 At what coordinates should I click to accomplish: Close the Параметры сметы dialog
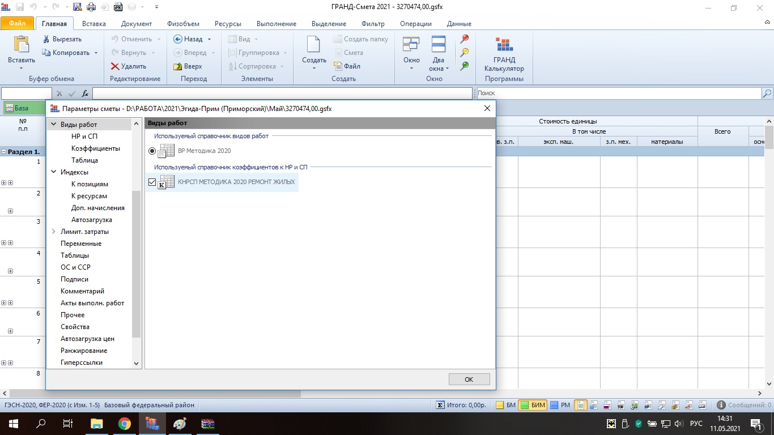click(x=487, y=108)
